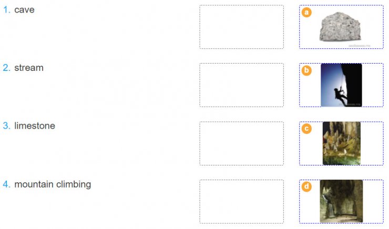Click the orange 'b' badge icon
Viewport: 389px width, 229px height.
[306, 70]
